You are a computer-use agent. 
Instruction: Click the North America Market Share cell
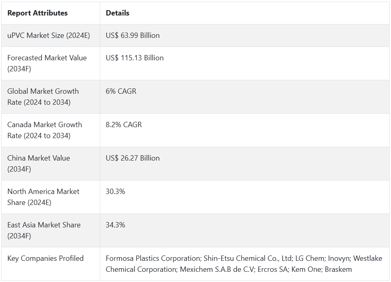(x=43, y=197)
